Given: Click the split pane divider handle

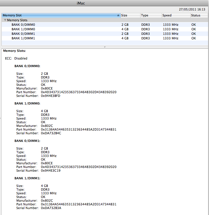Looking at the screenshot, I should coord(105,47).
